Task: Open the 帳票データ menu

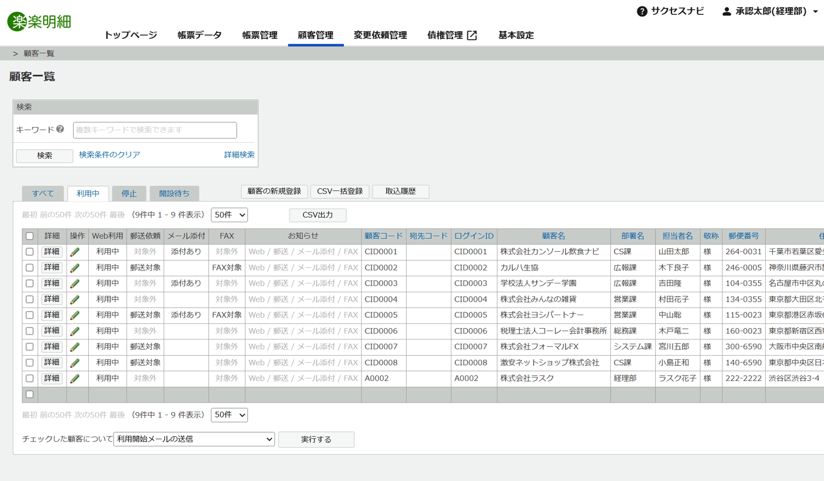Action: 200,35
